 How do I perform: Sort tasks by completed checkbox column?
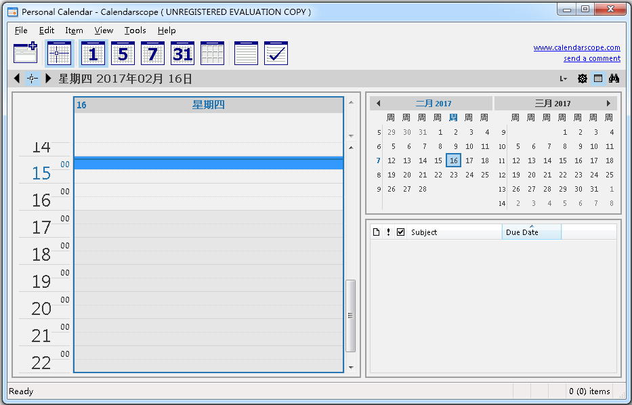[x=400, y=232]
